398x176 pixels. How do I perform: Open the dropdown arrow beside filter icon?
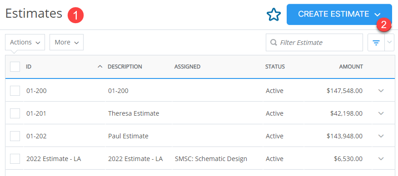tap(389, 43)
